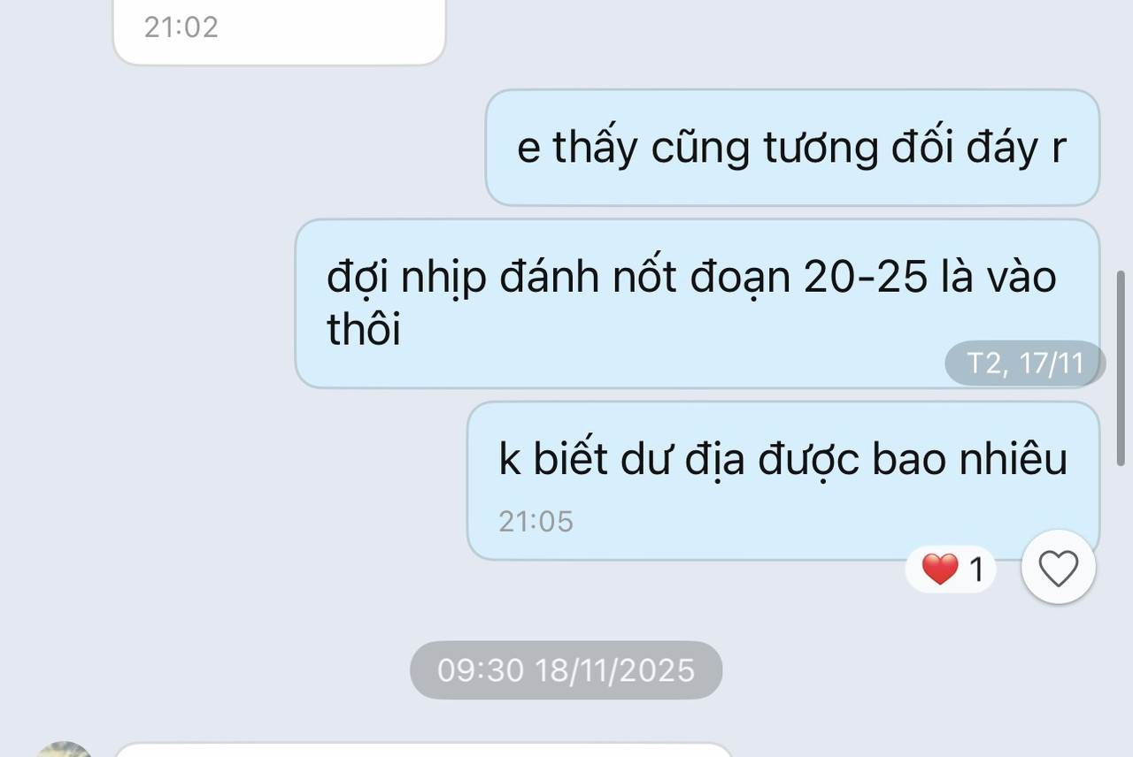This screenshot has width=1133, height=757.
Task: Click the 21:02 timestamp in received bubble
Action: [x=181, y=27]
